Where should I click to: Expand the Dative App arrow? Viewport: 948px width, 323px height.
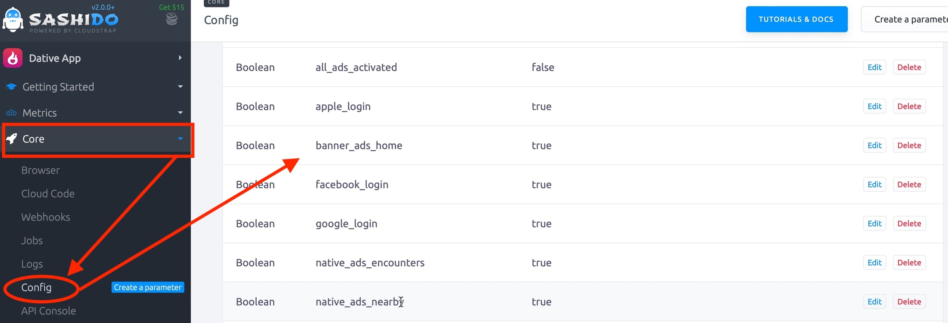(x=180, y=58)
